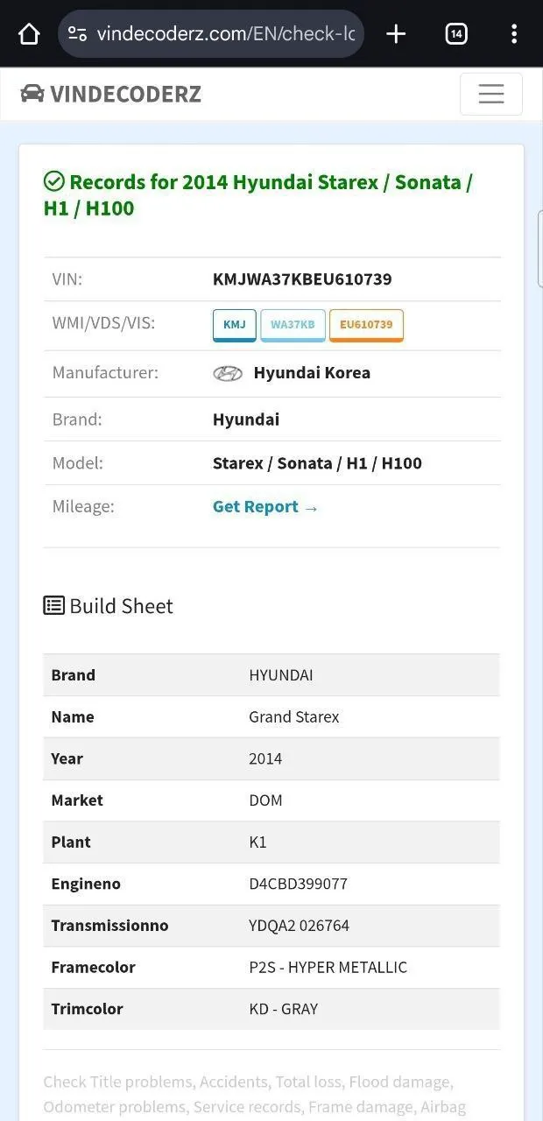The image size is (543, 1121).
Task: Click transmission number YDQA2 026764
Action: click(x=300, y=926)
